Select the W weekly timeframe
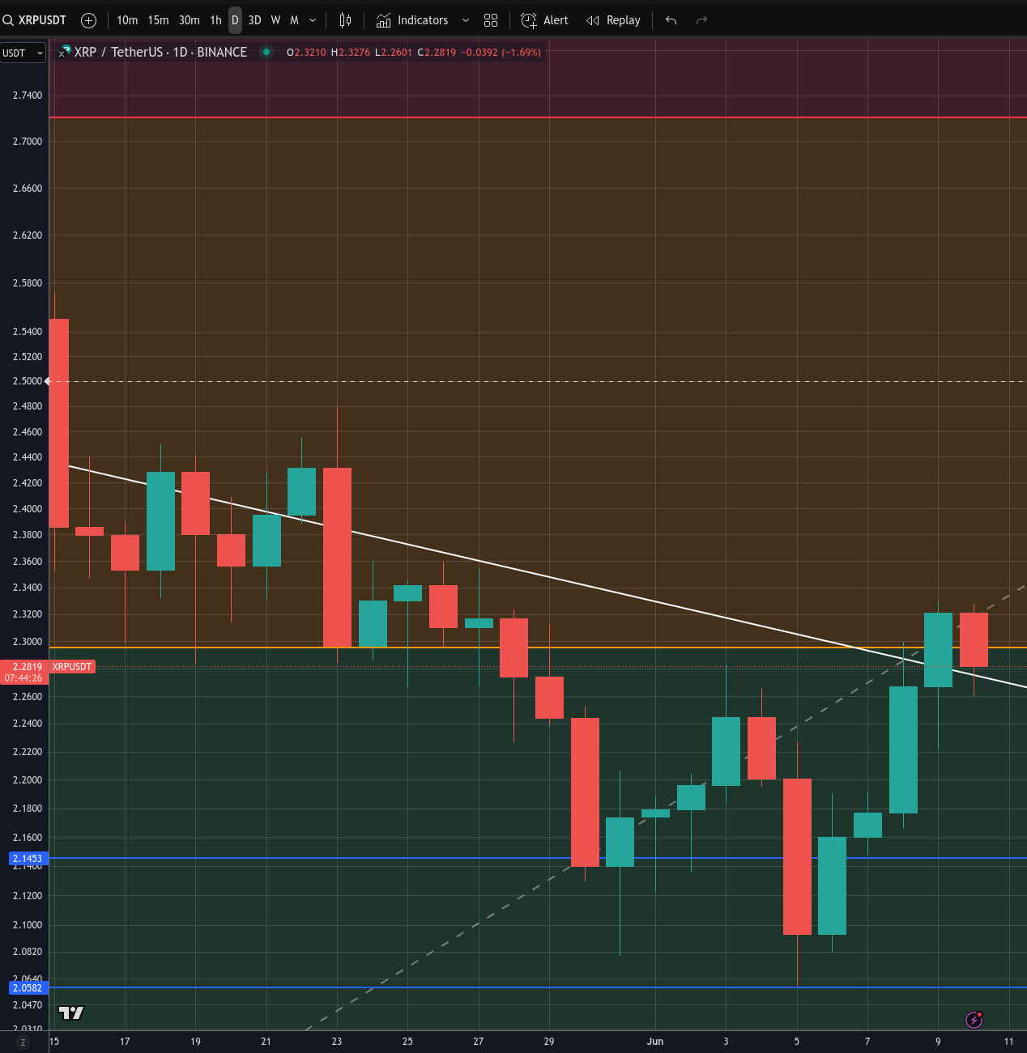The width and height of the screenshot is (1027, 1053). [275, 20]
